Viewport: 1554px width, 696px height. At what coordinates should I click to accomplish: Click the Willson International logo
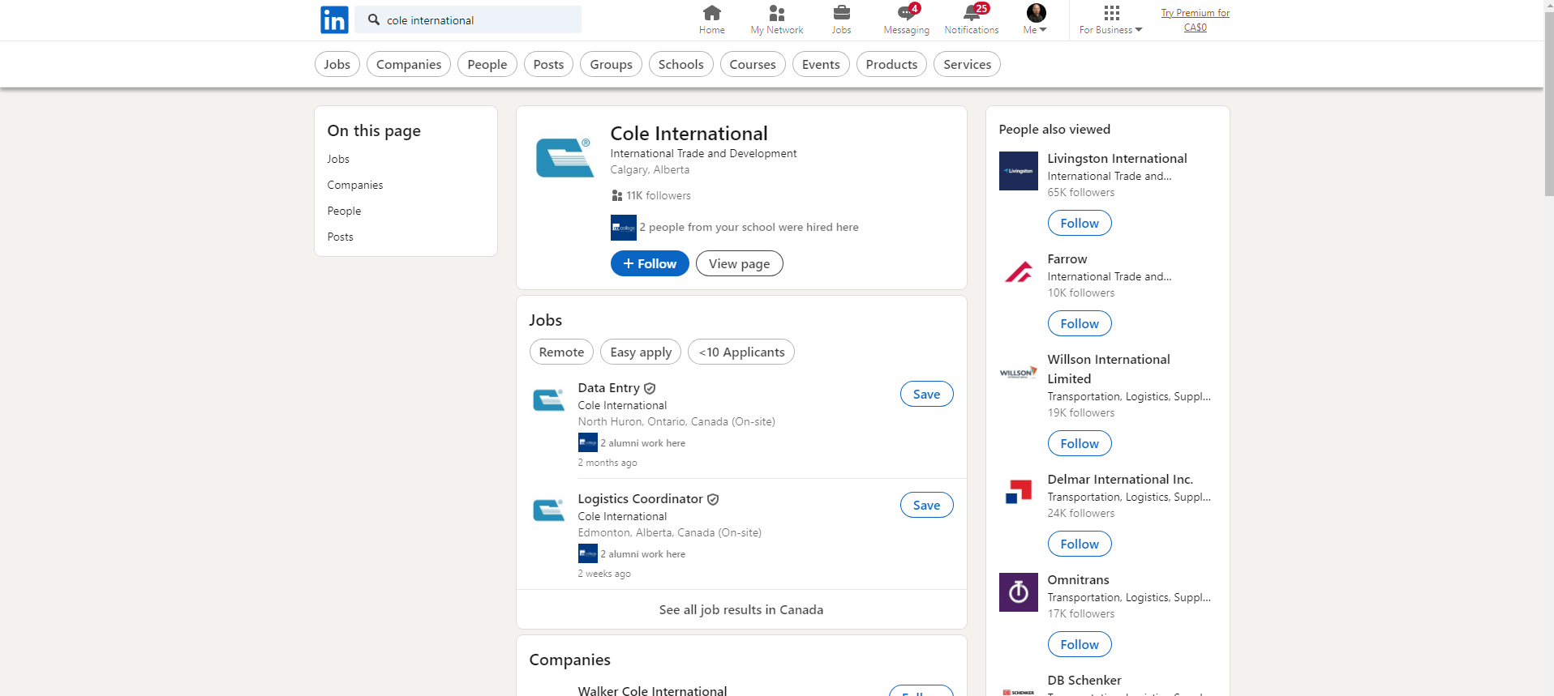1018,373
